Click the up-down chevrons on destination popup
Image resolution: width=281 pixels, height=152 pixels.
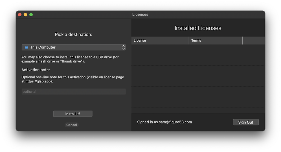(123, 47)
